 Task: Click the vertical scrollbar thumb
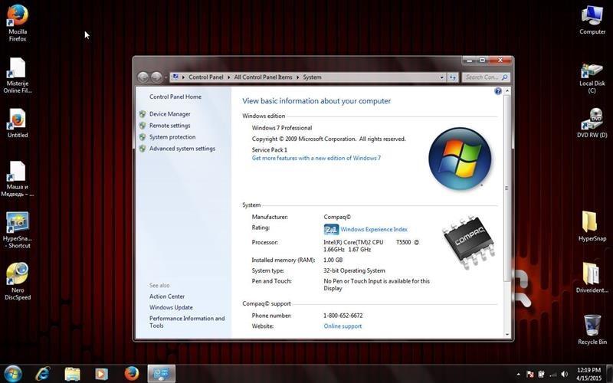507,188
